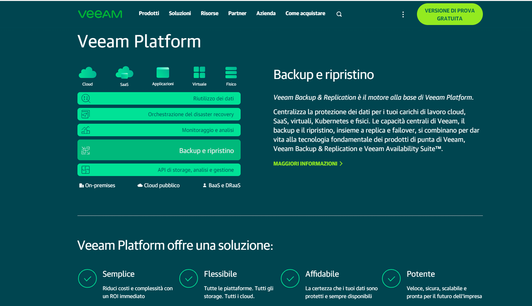Click Versione di prova gratuita button
The image size is (532, 306).
(x=450, y=14)
